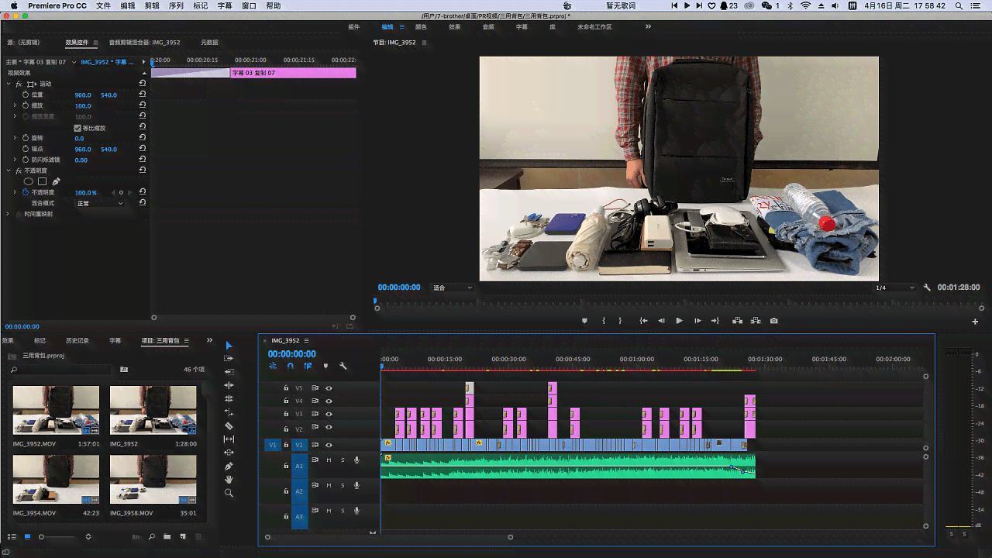Open playback resolution 1/4 dropdown

tap(894, 288)
